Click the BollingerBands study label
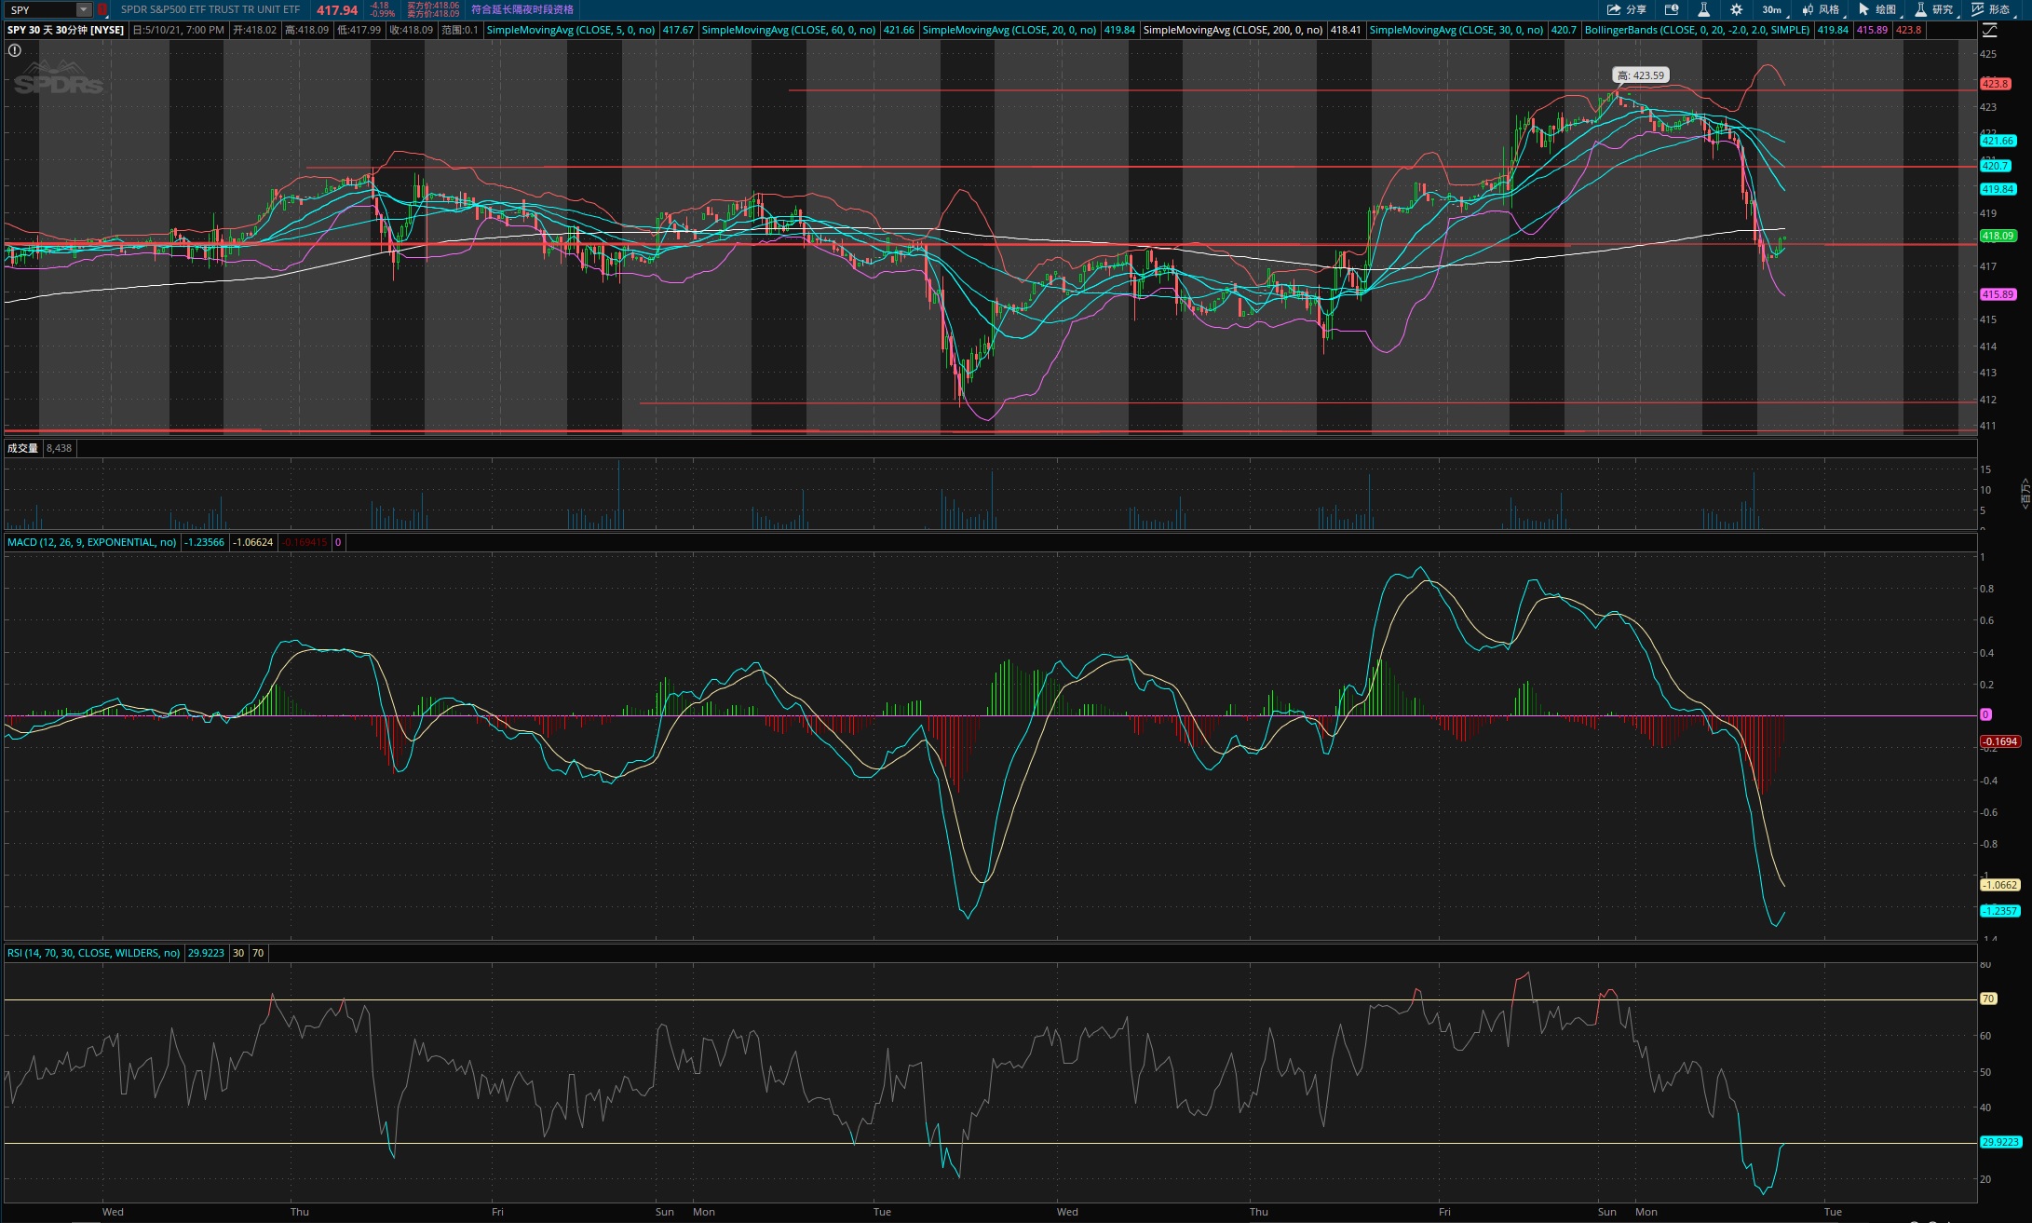The height and width of the screenshot is (1223, 2032). (1697, 30)
